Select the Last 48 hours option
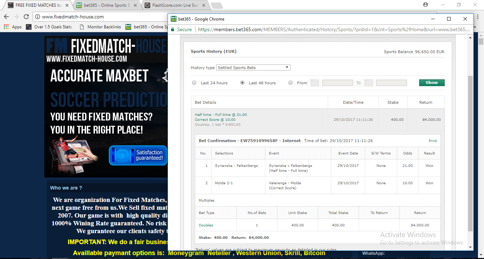The width and height of the screenshot is (484, 259). (242, 83)
